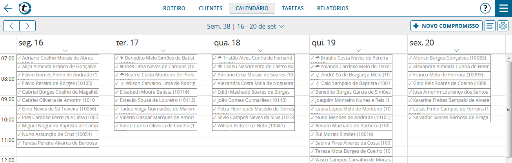This screenshot has height=163, width=512.
Task: Go to previous week arrow
Action: pos(11,26)
